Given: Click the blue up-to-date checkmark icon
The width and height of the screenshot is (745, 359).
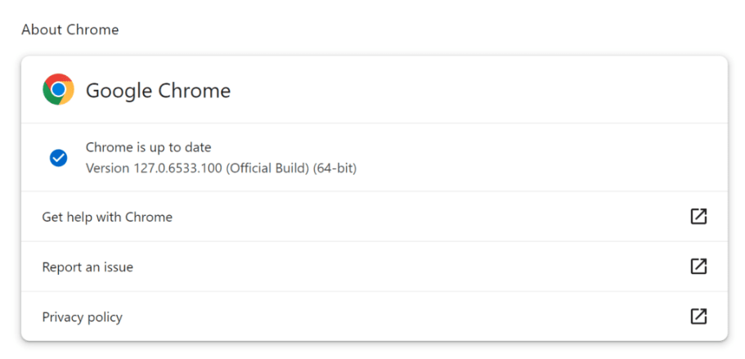Looking at the screenshot, I should click(58, 158).
